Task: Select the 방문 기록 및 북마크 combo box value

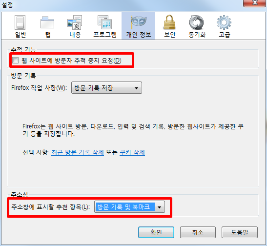Action: point(125,207)
